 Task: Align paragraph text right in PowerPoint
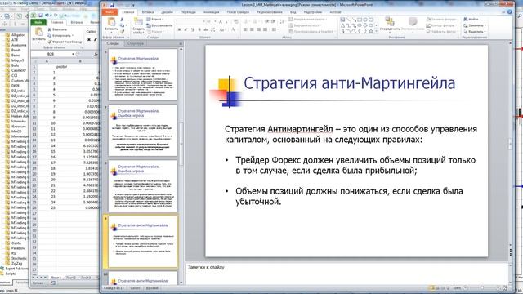tap(258, 29)
